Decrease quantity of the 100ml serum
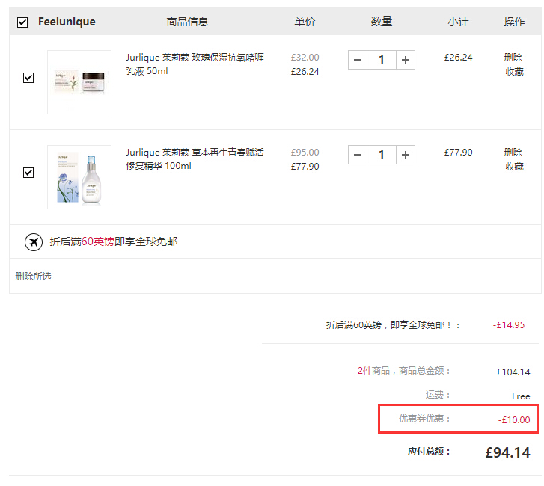Viewport: 544px width, 486px height. pos(358,155)
